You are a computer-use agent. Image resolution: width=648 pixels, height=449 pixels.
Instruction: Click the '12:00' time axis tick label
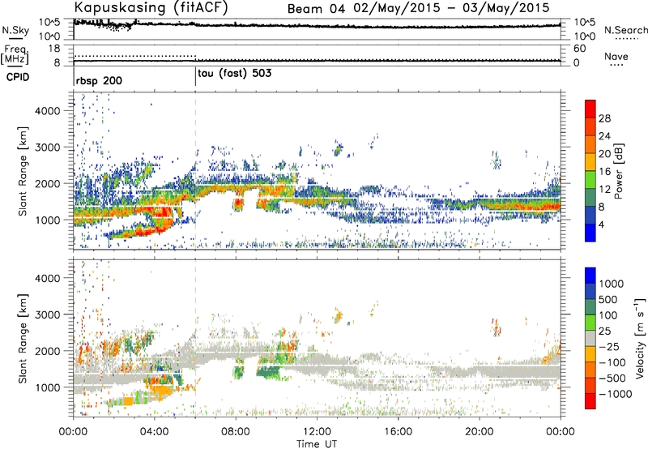coord(317,432)
